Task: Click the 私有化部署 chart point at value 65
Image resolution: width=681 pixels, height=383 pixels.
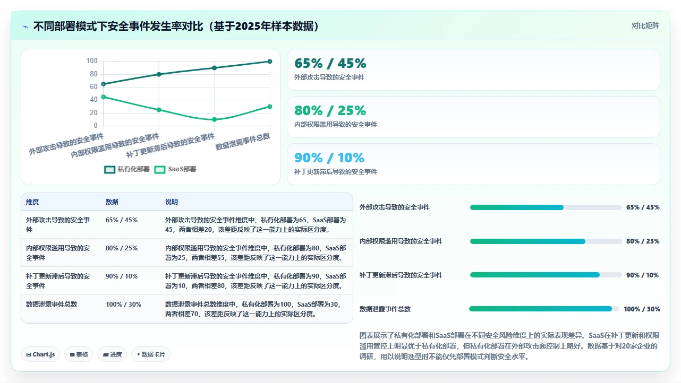Action: pyautogui.click(x=104, y=84)
